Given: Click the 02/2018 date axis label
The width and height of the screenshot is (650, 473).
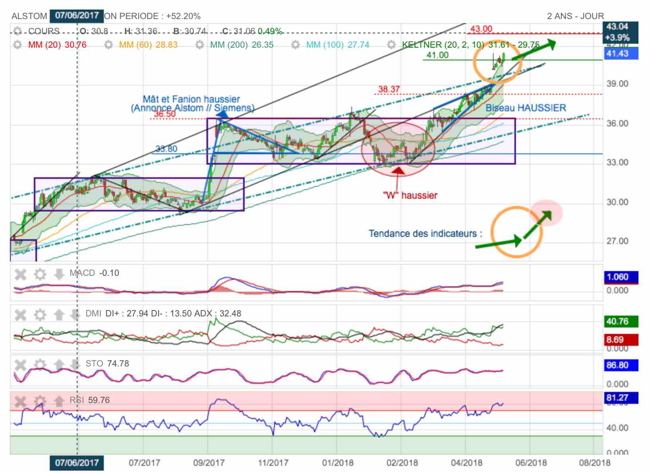Looking at the screenshot, I should (402, 463).
